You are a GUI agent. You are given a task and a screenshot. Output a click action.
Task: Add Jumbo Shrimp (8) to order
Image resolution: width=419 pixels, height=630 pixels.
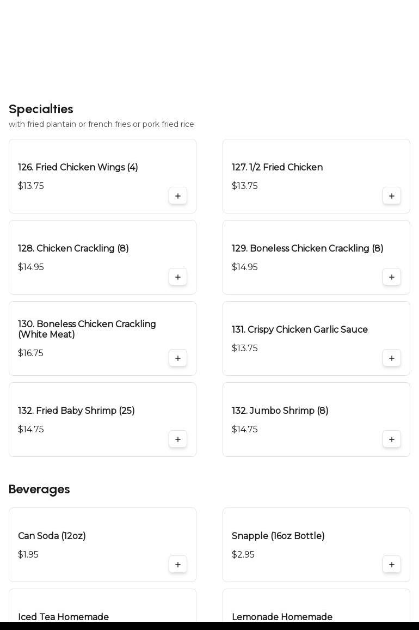click(x=392, y=439)
